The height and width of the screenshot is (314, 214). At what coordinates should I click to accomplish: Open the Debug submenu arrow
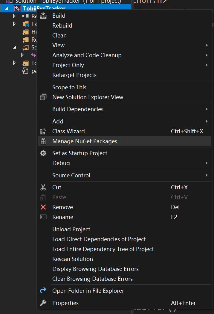[x=207, y=163]
